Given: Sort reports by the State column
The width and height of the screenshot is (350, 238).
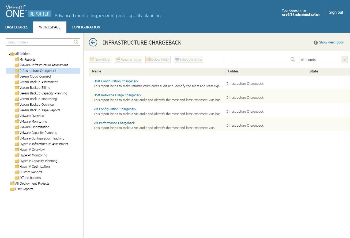Looking at the screenshot, I should click(x=328, y=71).
